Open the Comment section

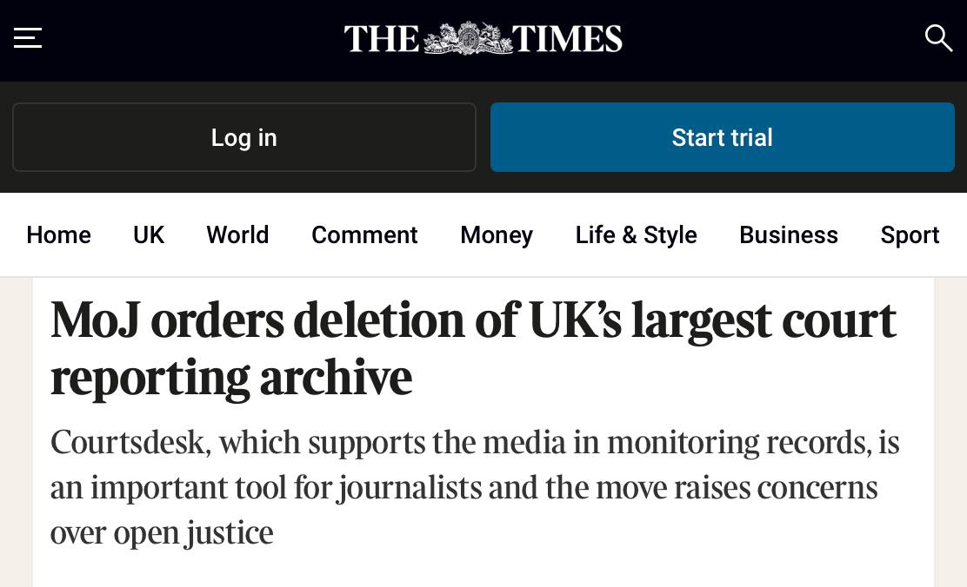[x=364, y=235]
